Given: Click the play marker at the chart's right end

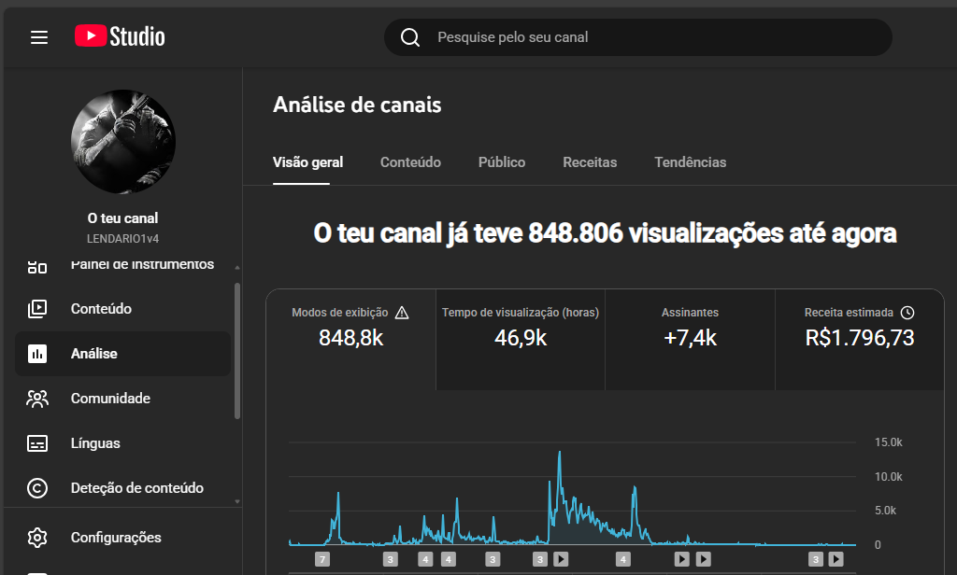Looking at the screenshot, I should [x=836, y=559].
